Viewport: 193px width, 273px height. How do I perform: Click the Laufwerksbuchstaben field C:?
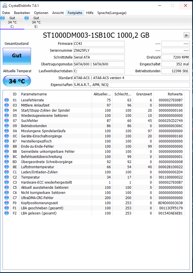[99, 71]
